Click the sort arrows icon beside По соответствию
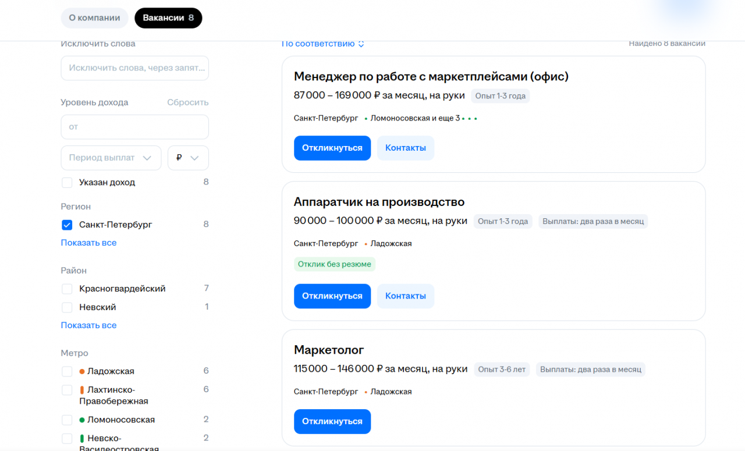The height and width of the screenshot is (451, 745). (361, 44)
